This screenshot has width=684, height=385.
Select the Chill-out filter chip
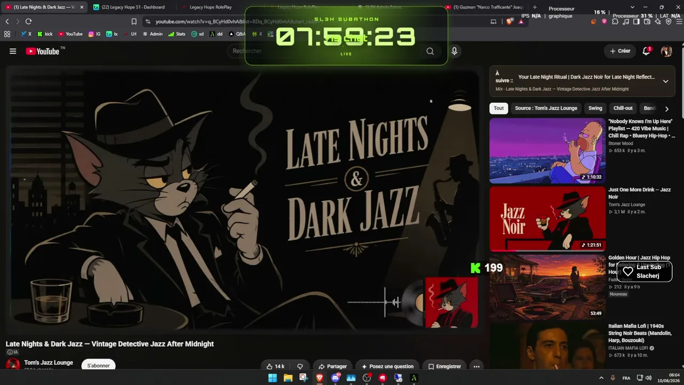click(x=623, y=108)
